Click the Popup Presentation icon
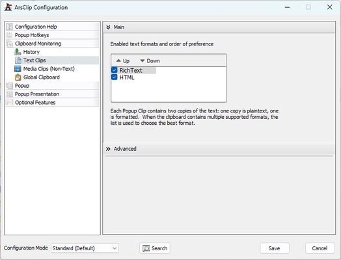This screenshot has width=341, height=260. coord(9,94)
